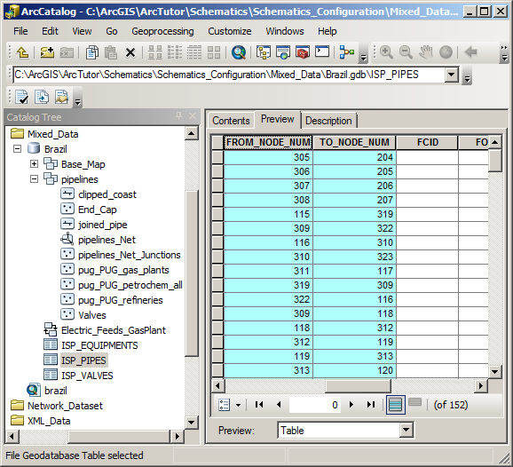Viewport: 513px width, 467px height.
Task: Switch to the Description tab
Action: 328,121
